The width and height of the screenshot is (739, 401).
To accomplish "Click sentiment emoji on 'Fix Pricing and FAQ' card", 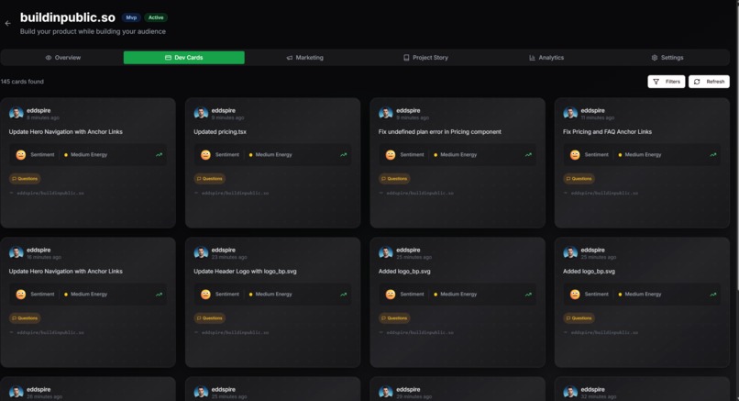I will (x=575, y=155).
